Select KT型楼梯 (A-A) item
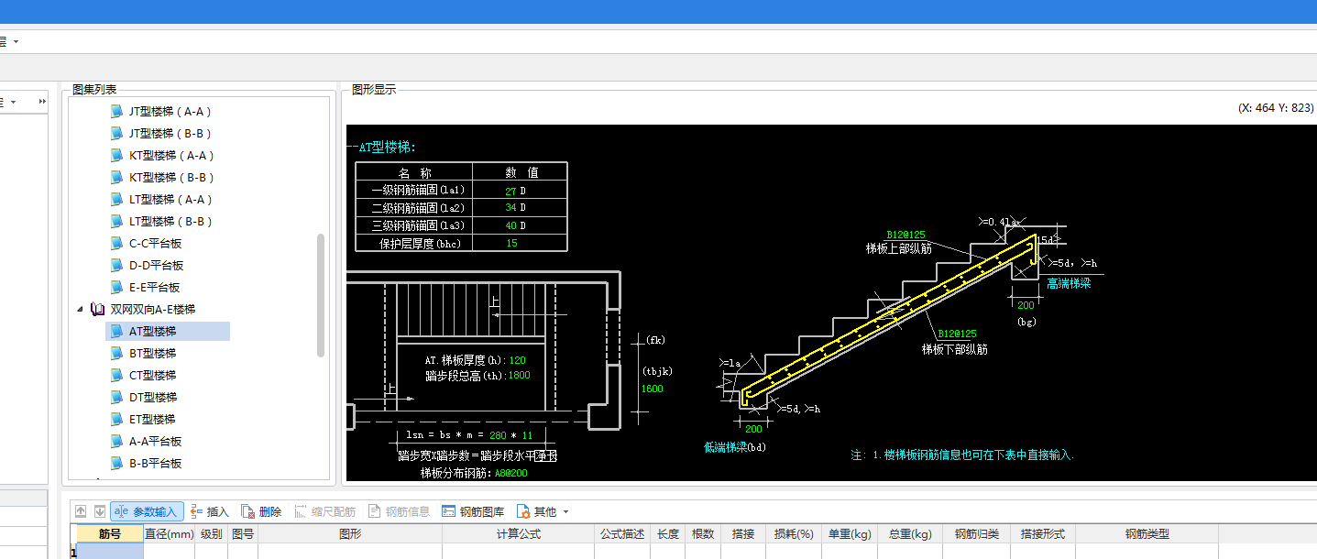Viewport: 1317px width, 559px height. coord(171,156)
